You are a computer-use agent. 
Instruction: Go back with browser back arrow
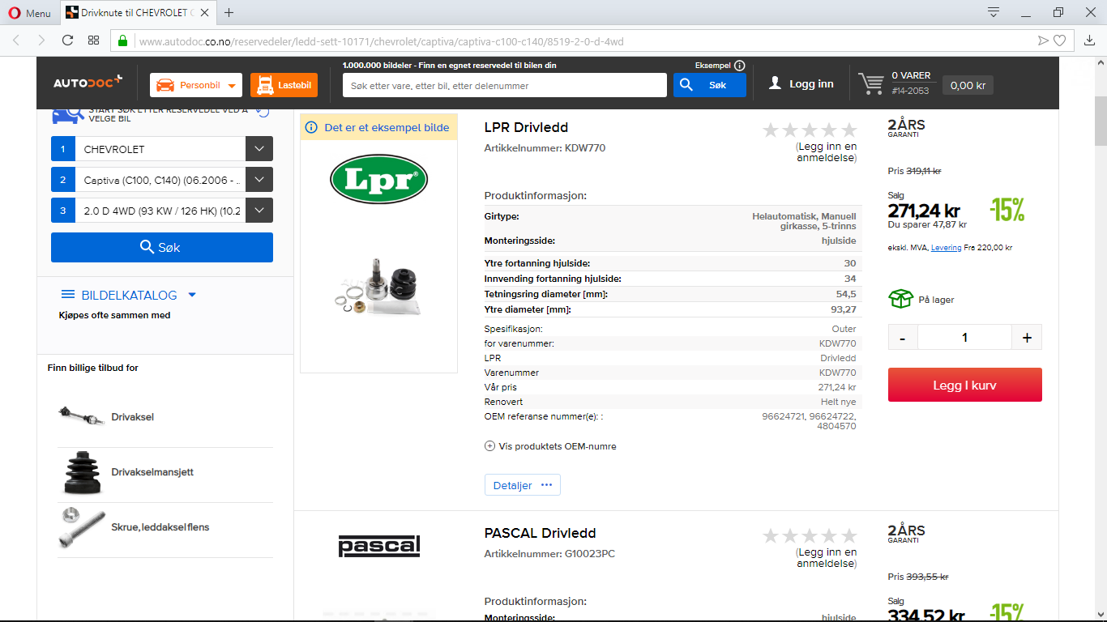coord(16,40)
